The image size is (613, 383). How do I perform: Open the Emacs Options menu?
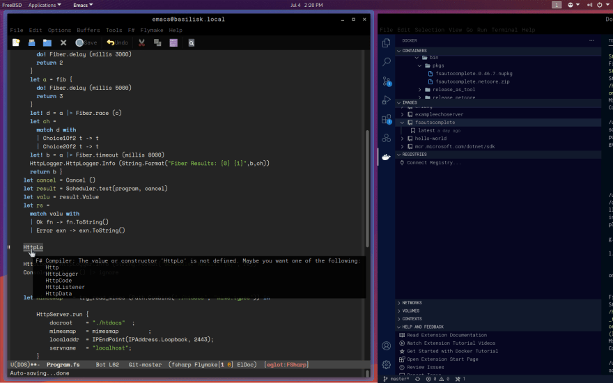[59, 30]
